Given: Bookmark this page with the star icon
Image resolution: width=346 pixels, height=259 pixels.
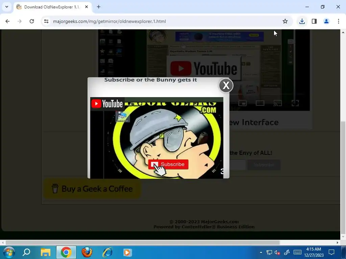Looking at the screenshot, I should coord(285,21).
